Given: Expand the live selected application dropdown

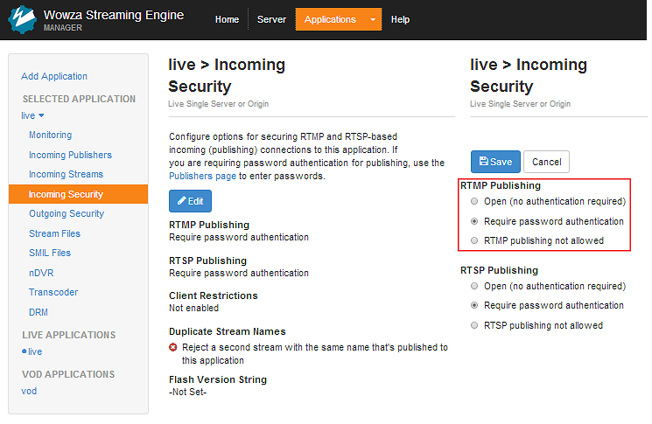Looking at the screenshot, I should click(x=33, y=115).
